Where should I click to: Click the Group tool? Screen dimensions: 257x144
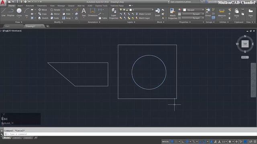click(208, 12)
